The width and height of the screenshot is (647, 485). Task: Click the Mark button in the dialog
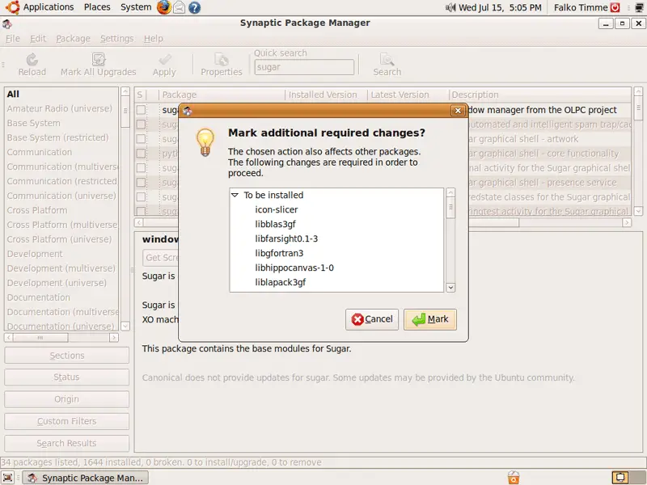click(x=430, y=319)
